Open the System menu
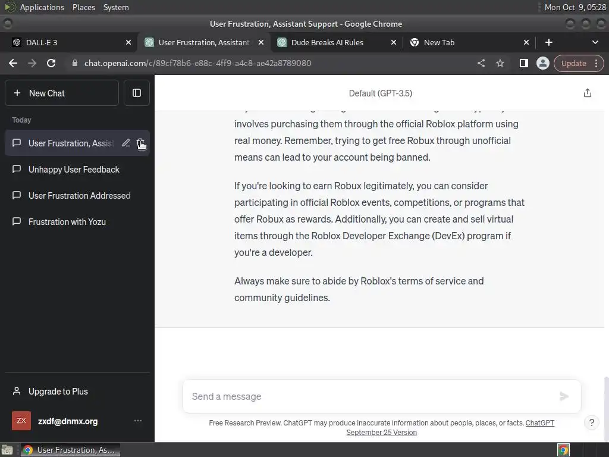The width and height of the screenshot is (609, 457). (116, 7)
